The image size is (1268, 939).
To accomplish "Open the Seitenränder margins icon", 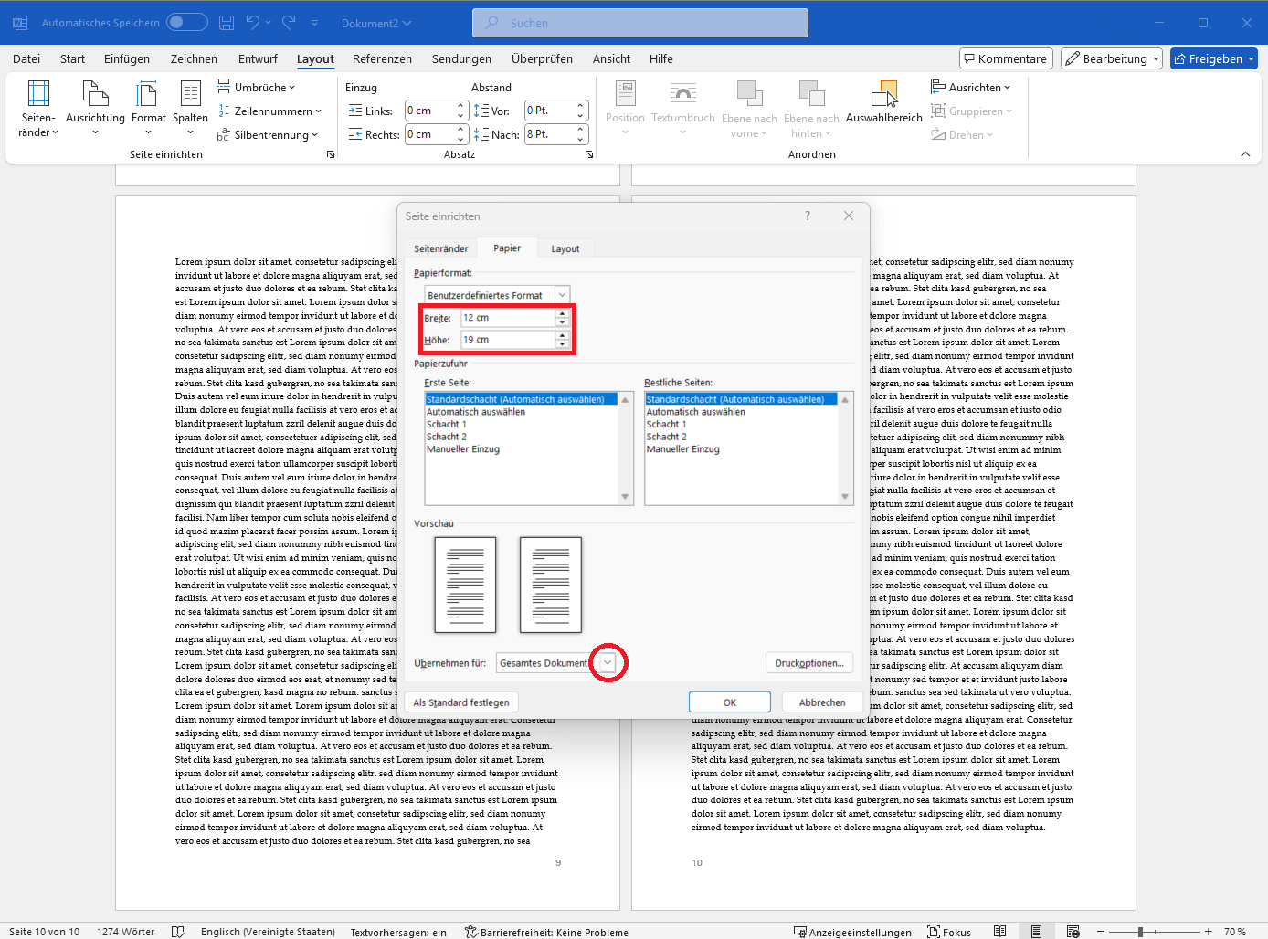I will pyautogui.click(x=38, y=109).
